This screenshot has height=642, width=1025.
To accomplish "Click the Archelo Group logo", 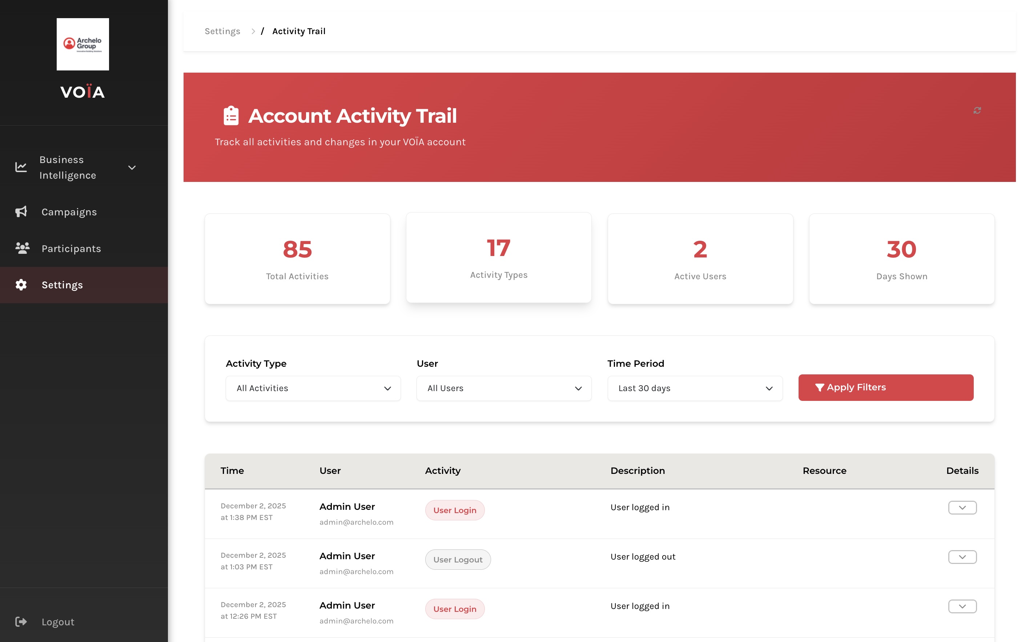I will (83, 44).
